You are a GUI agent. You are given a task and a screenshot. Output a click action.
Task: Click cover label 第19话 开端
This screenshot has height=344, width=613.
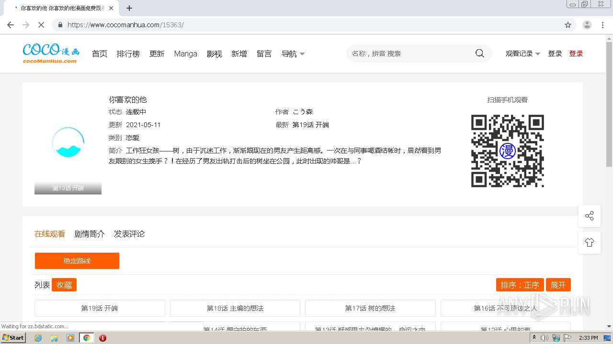pyautogui.click(x=68, y=188)
